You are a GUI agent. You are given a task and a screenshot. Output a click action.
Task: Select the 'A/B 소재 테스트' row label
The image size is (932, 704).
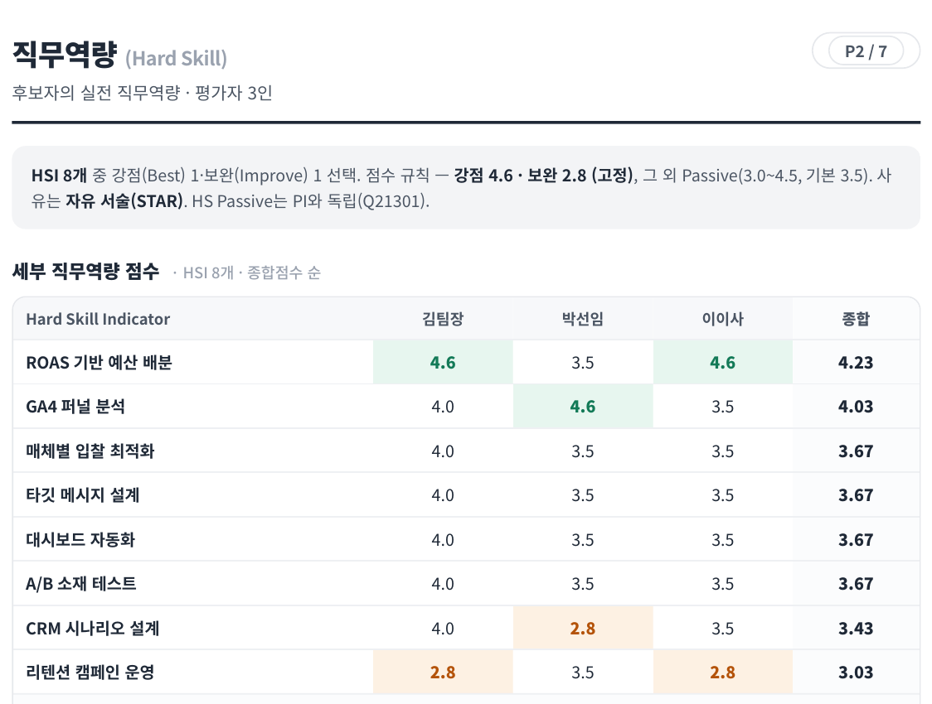(x=80, y=584)
